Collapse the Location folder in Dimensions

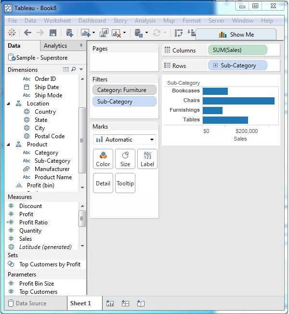[9, 104]
